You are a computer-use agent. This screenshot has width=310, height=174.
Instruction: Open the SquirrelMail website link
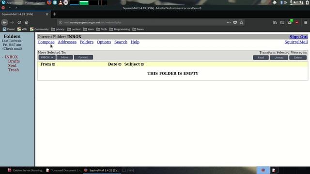coord(296,42)
